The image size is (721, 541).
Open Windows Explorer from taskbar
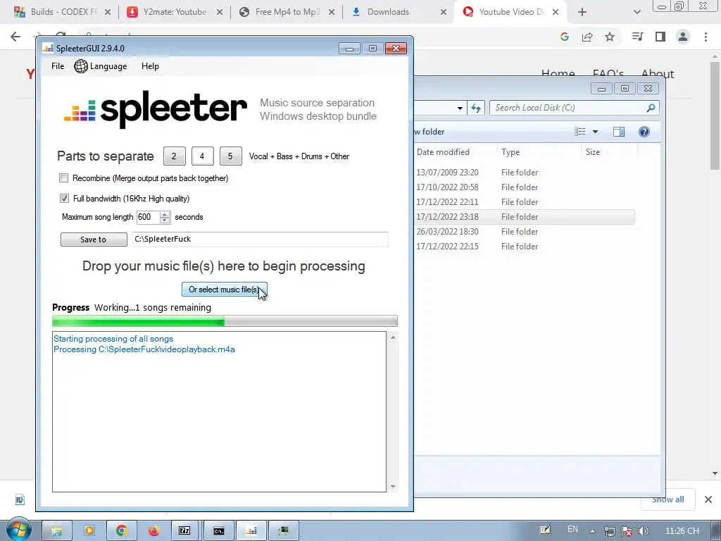57,531
